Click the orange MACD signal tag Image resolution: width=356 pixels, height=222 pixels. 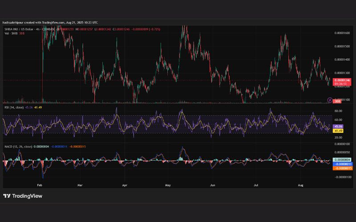343,168
